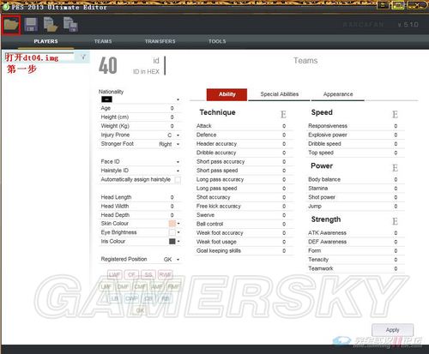Click the Body balance value
The image size is (429, 354).
click(396, 179)
